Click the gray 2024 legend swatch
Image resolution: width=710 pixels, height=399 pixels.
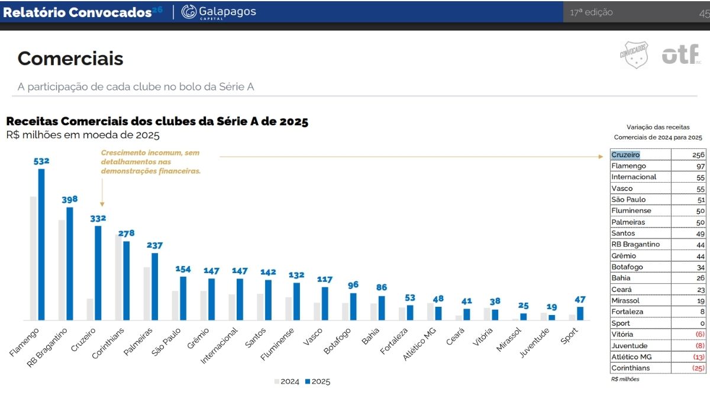point(276,382)
